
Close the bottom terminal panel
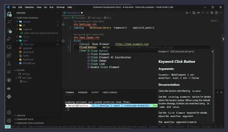point(221,92)
